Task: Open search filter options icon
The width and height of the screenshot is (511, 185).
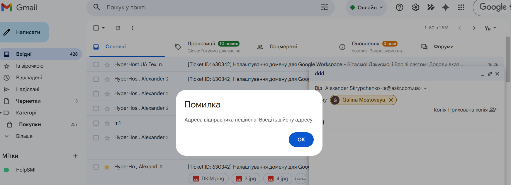Action: point(324,7)
